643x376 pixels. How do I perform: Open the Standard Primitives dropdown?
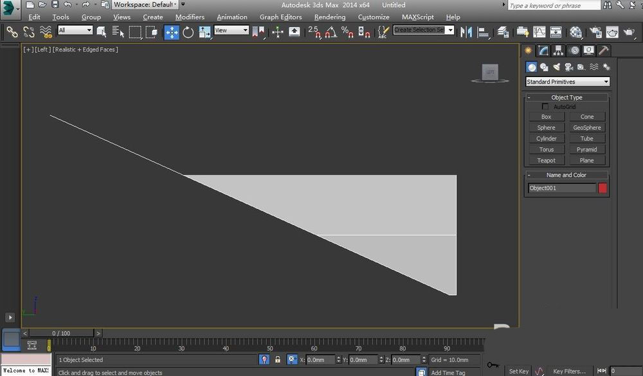(568, 82)
